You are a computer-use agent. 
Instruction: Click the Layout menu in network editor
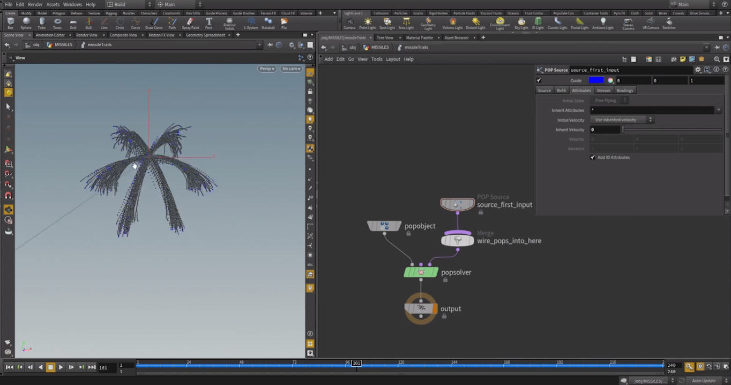(393, 59)
